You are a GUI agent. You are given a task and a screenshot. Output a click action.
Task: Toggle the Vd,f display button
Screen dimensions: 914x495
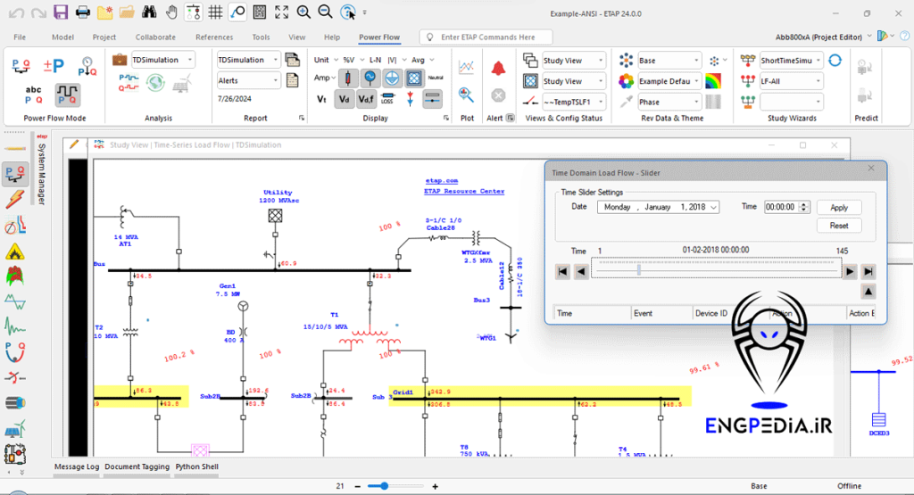pyautogui.click(x=366, y=98)
